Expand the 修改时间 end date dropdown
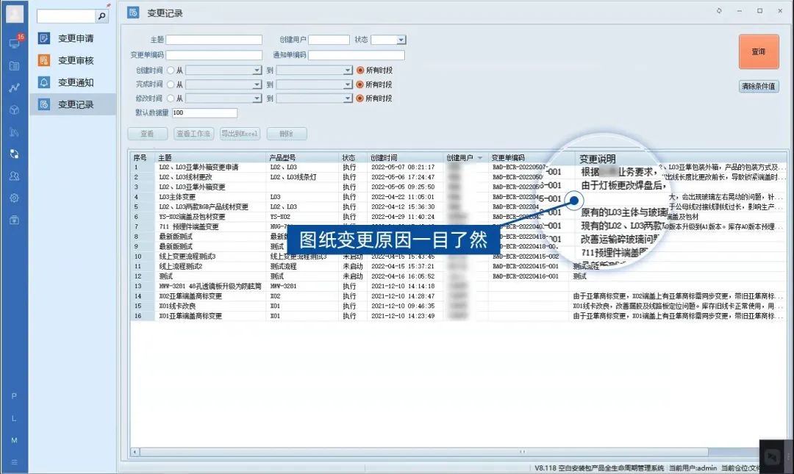The height and width of the screenshot is (474, 794). (x=348, y=98)
